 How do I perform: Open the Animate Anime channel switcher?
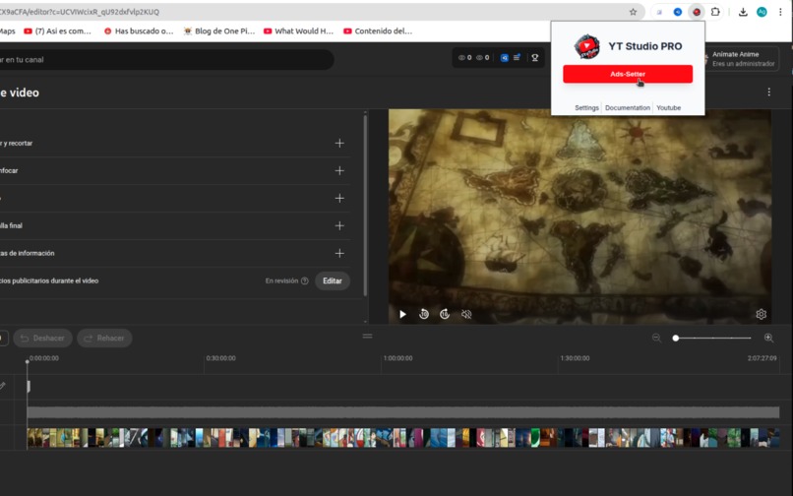coord(742,59)
